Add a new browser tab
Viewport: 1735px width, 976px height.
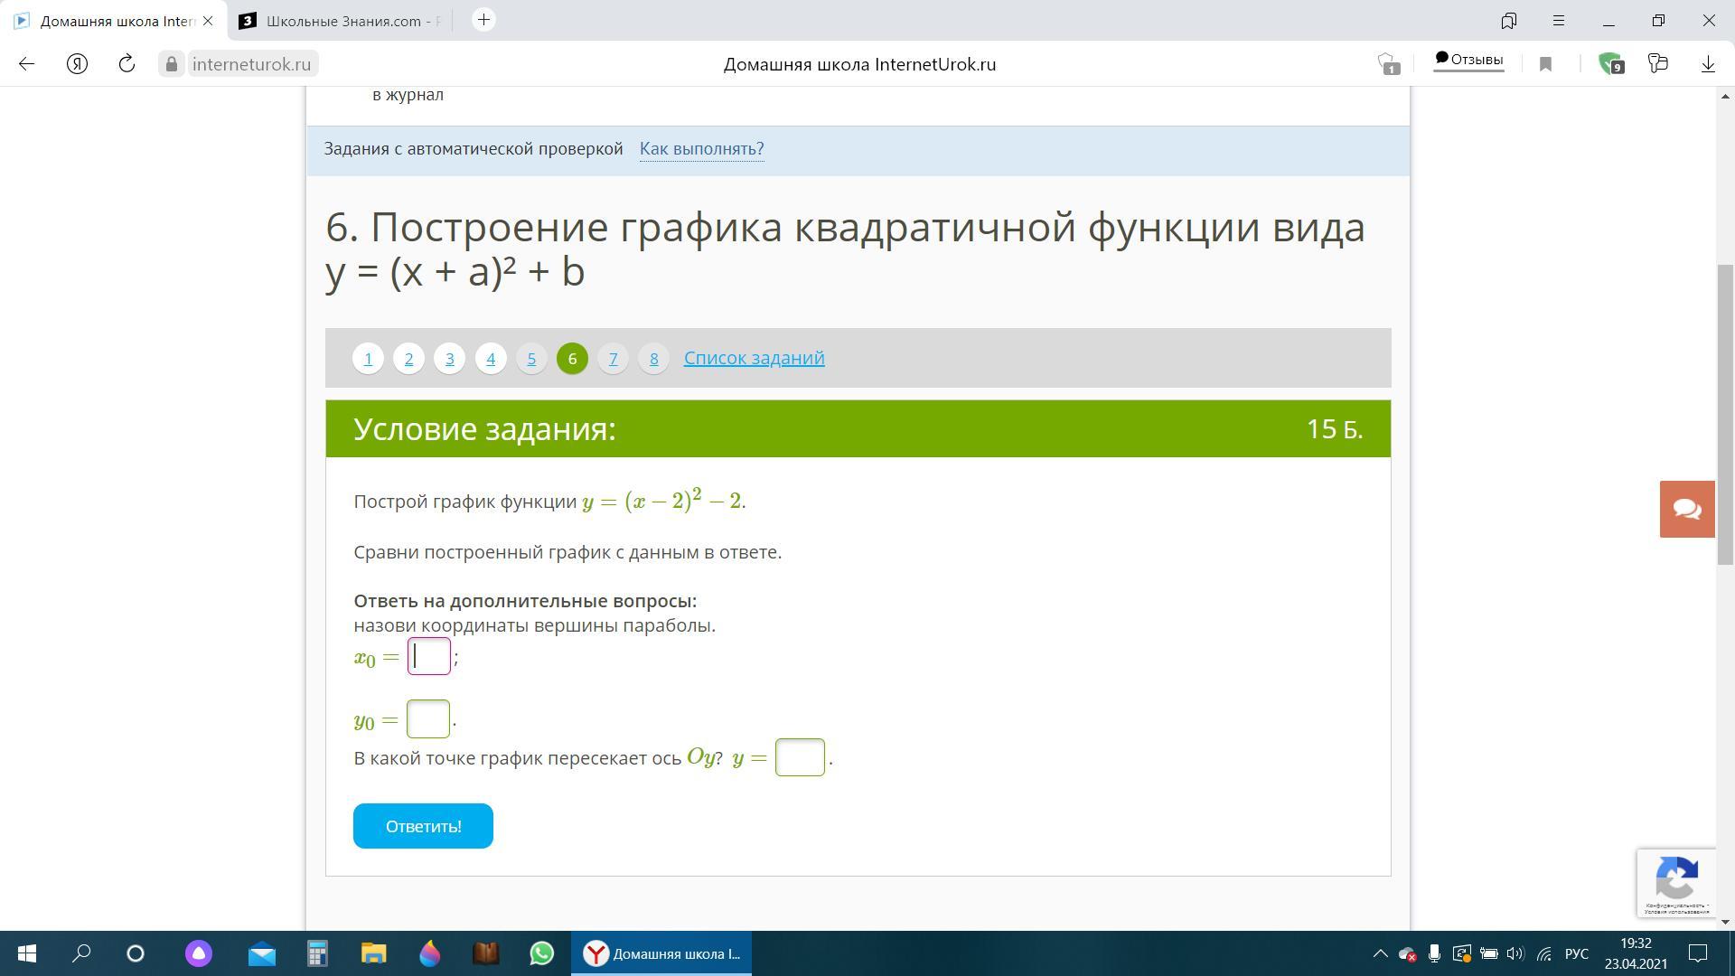(483, 20)
